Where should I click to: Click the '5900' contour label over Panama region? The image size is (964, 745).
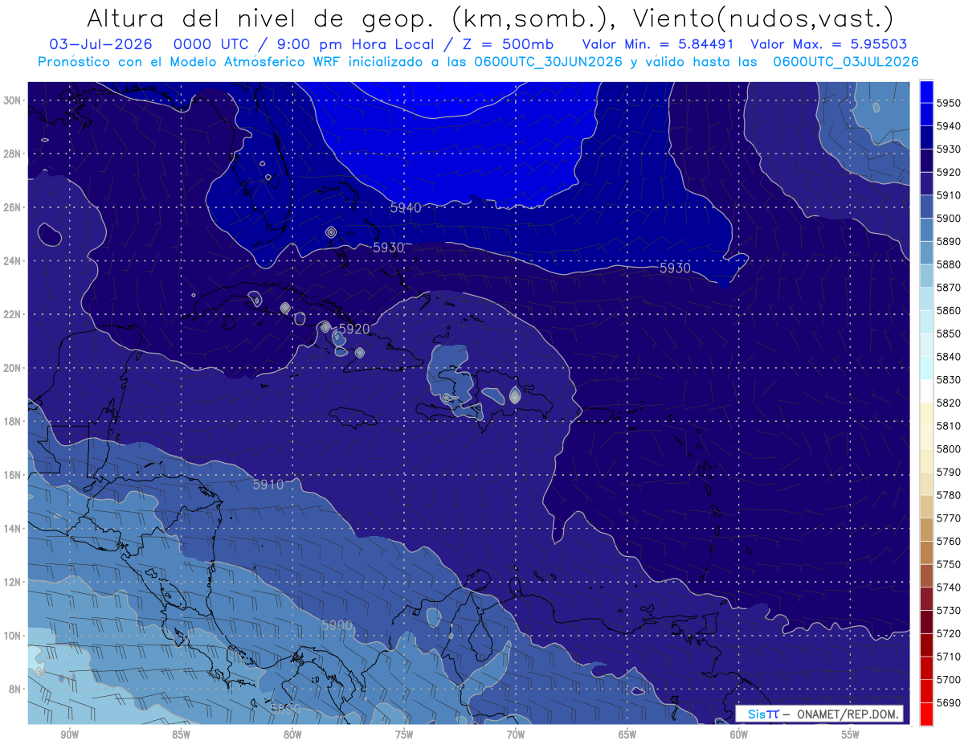[337, 624]
